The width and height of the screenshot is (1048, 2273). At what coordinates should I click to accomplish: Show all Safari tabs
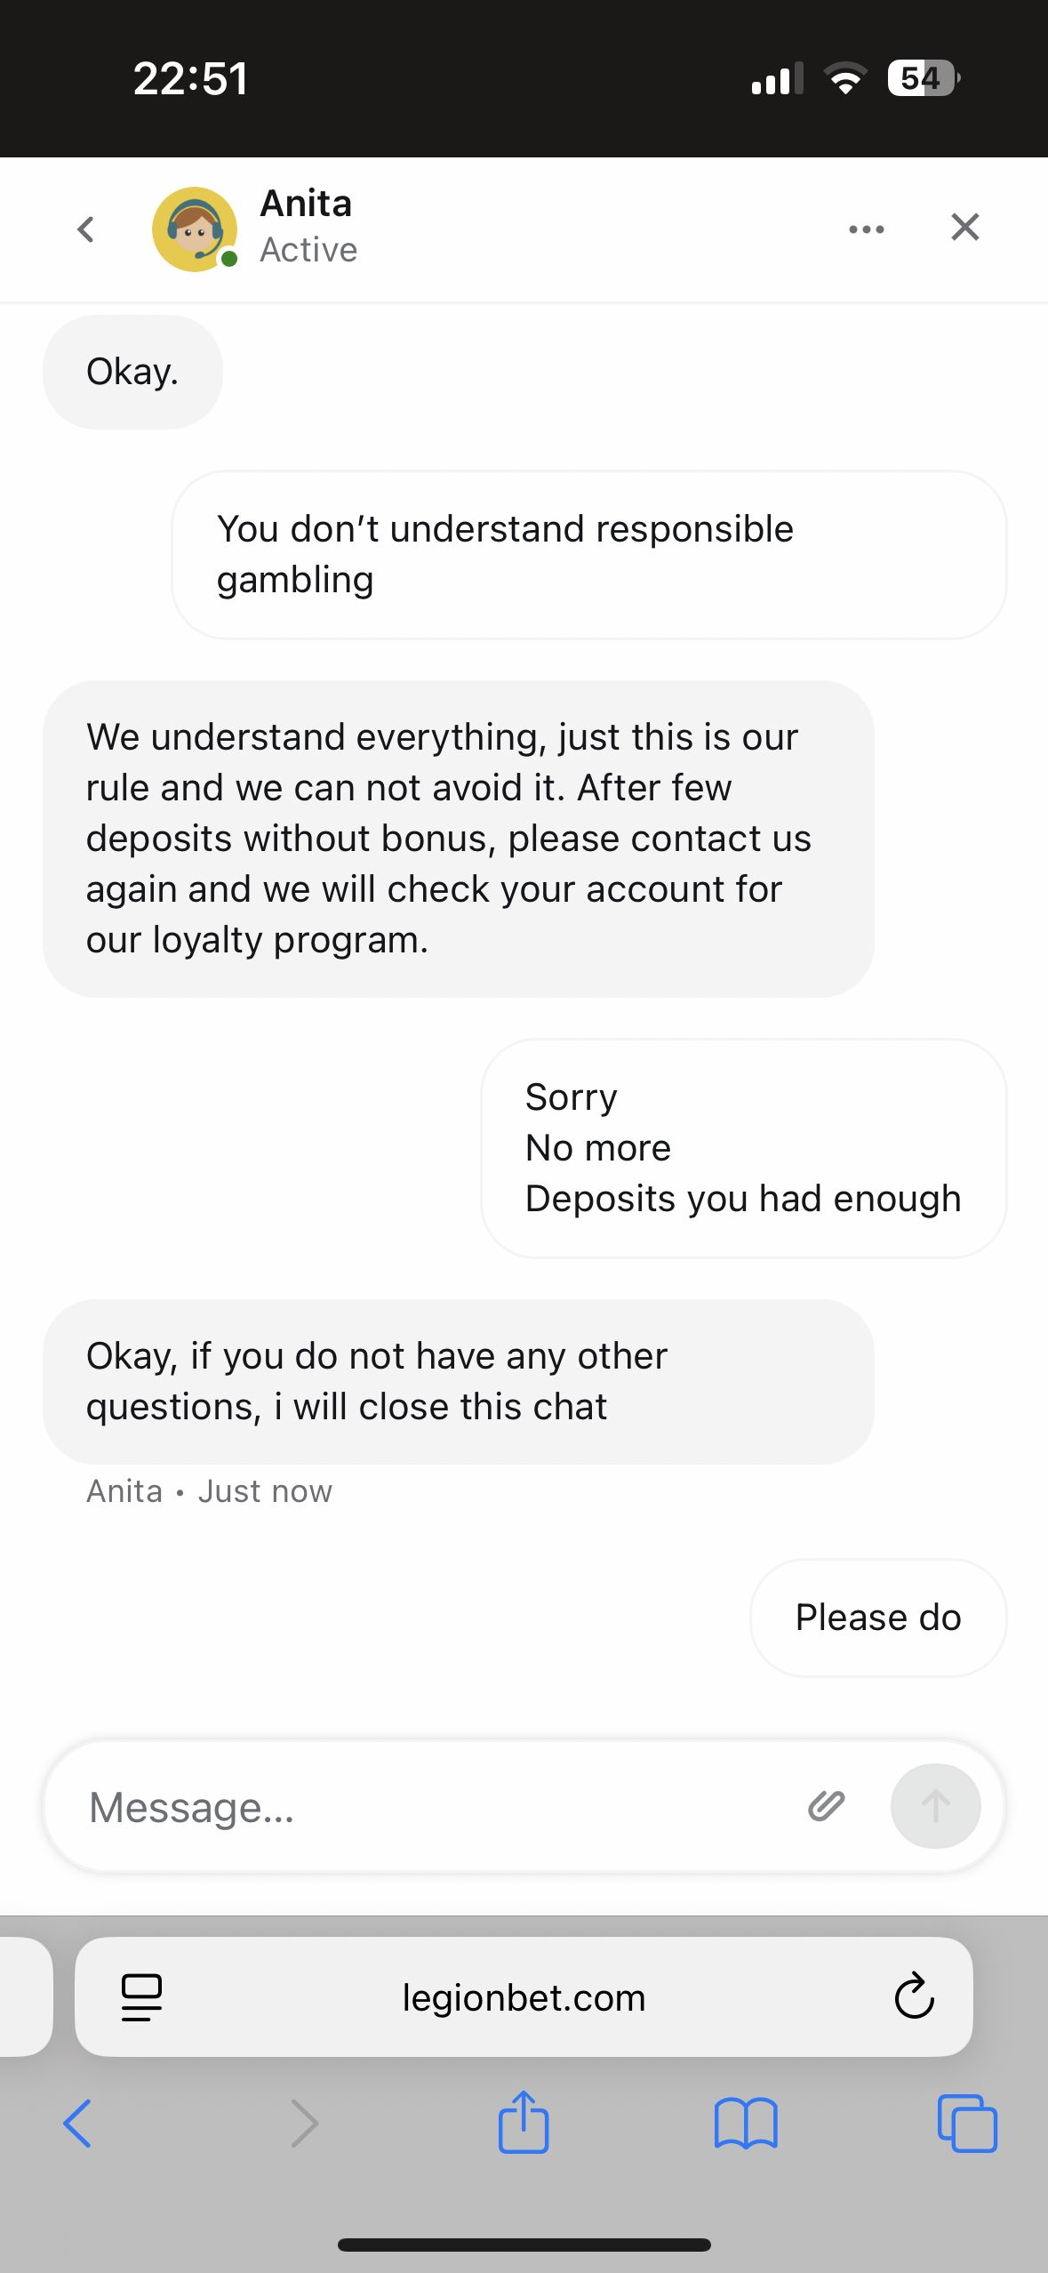[x=967, y=2124]
